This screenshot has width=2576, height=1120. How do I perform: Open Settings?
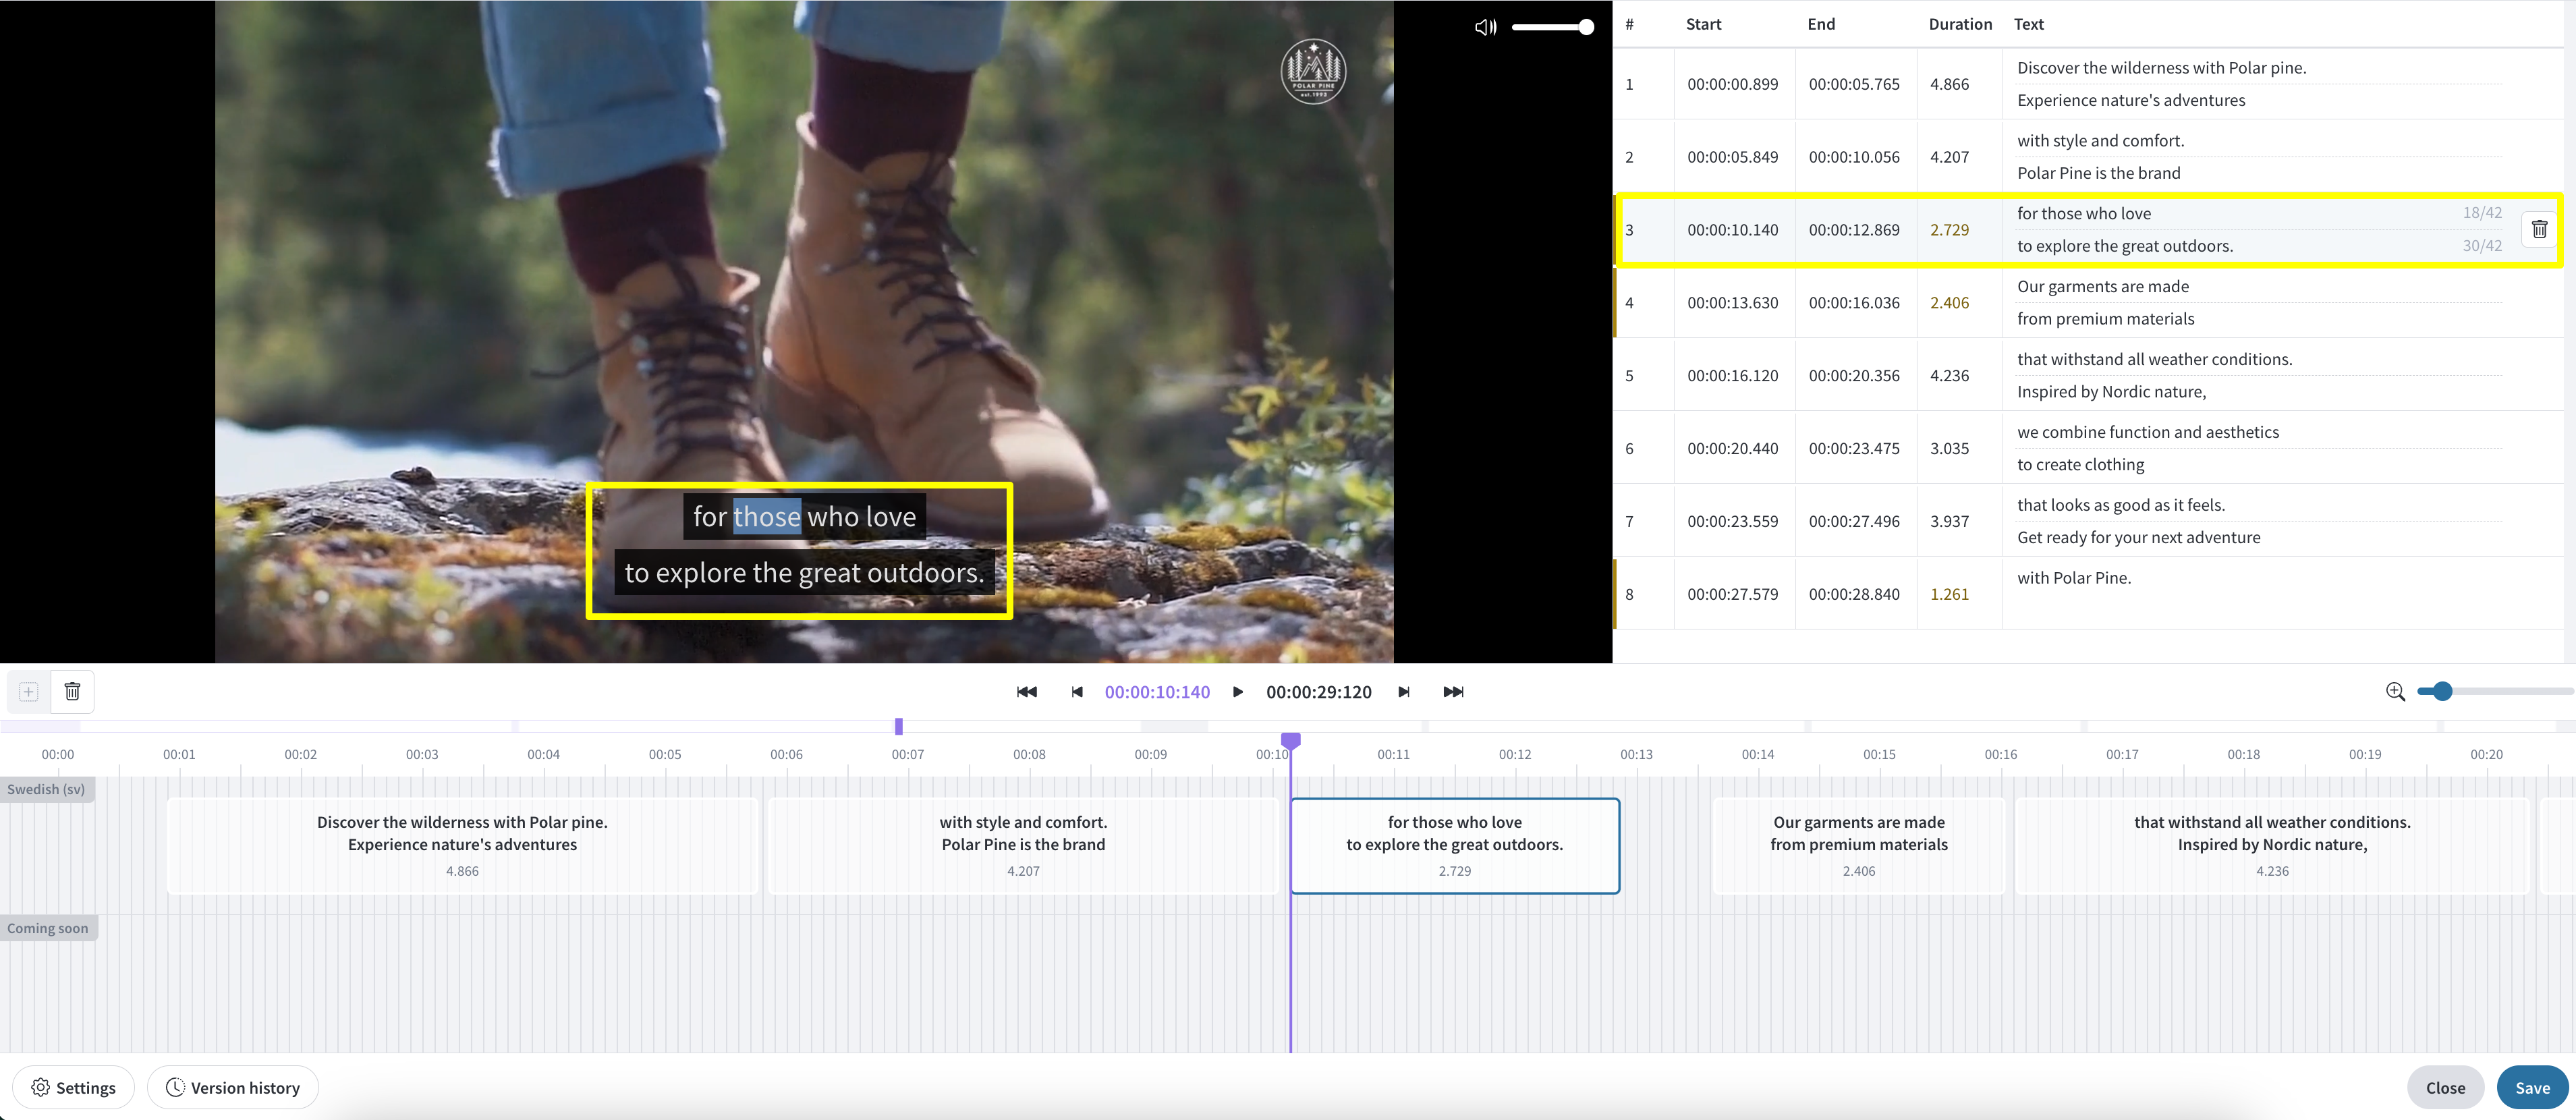[x=73, y=1087]
